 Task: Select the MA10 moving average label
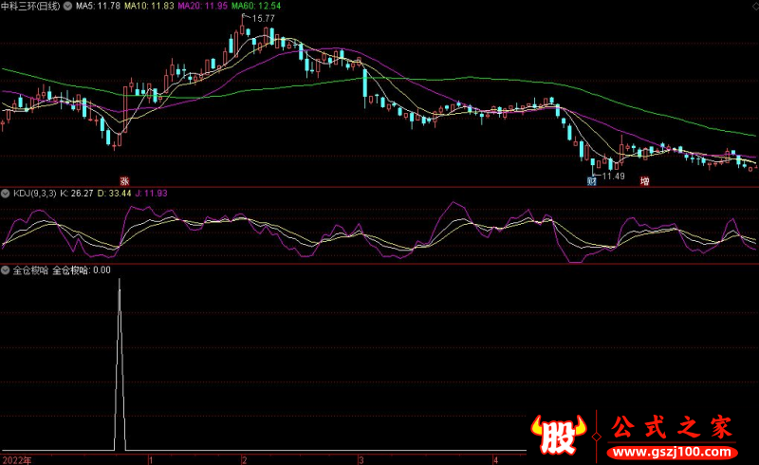(150, 6)
